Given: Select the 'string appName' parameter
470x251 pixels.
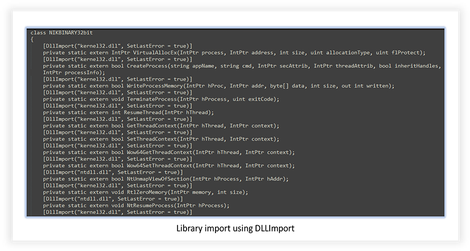Looking at the screenshot, I should pos(192,66).
